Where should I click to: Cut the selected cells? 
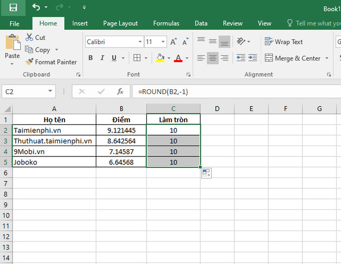click(35, 37)
